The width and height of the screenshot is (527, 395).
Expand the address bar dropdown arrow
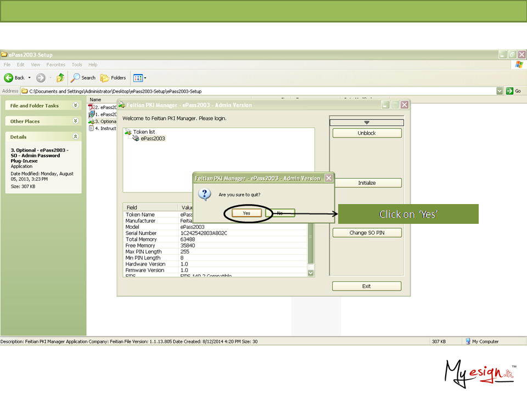(500, 91)
